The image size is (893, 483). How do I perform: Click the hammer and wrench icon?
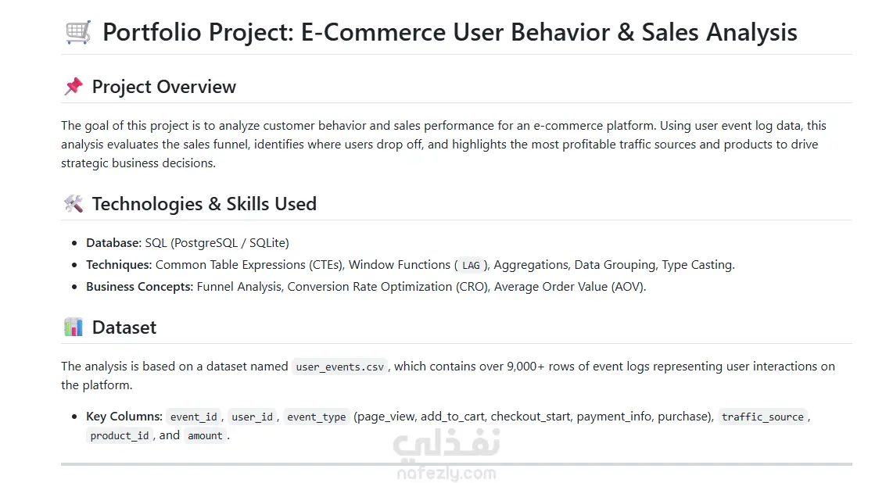pyautogui.click(x=74, y=204)
